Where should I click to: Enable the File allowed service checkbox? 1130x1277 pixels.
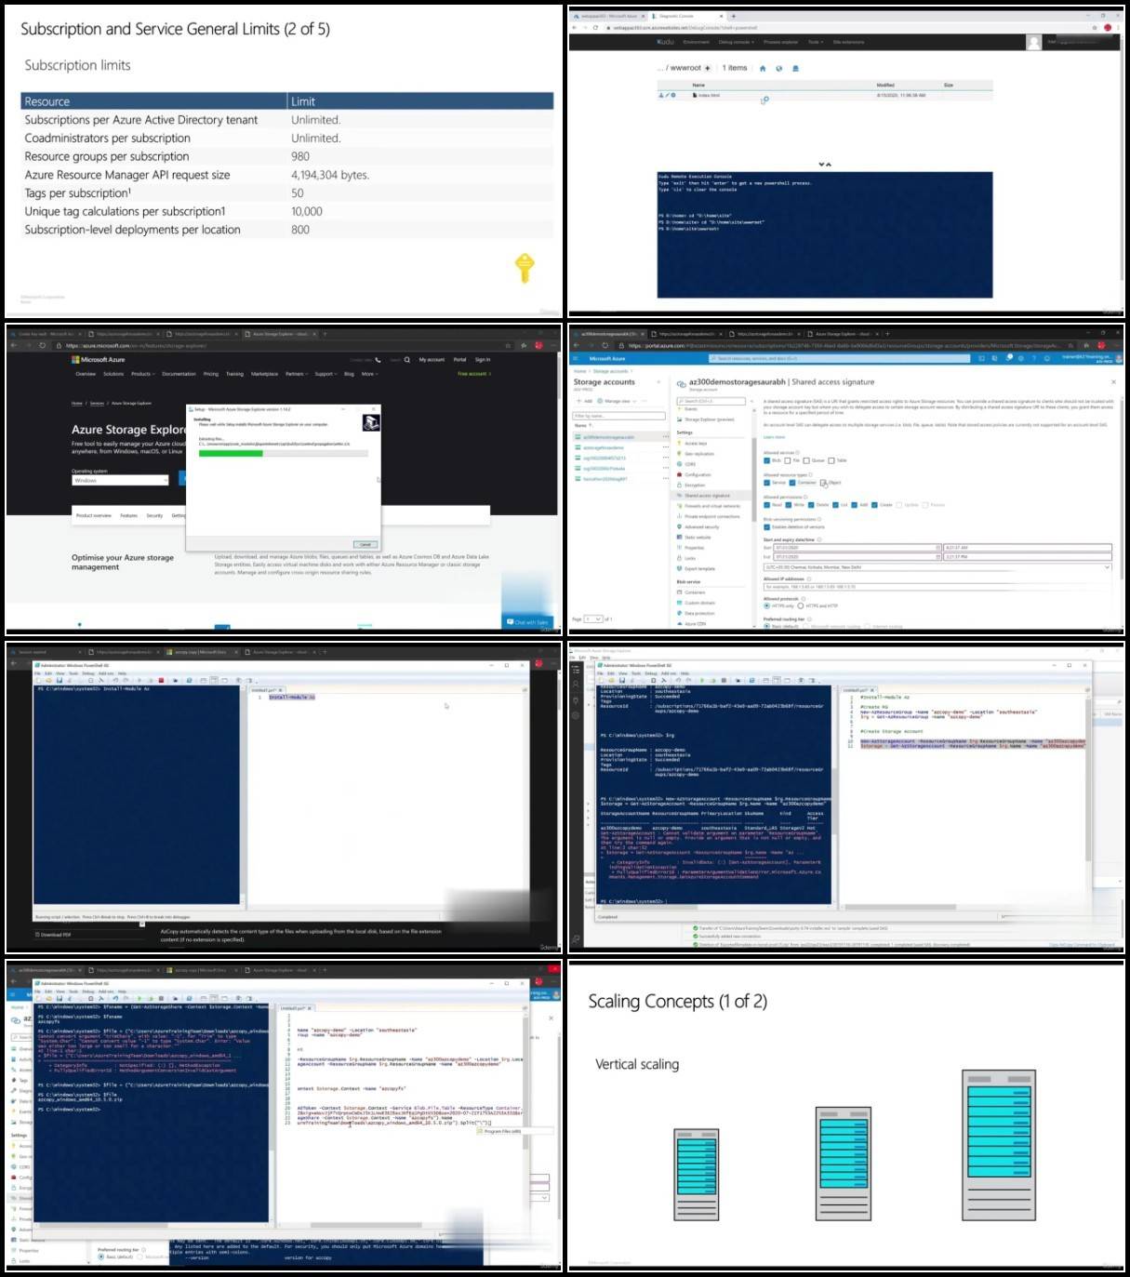point(788,460)
